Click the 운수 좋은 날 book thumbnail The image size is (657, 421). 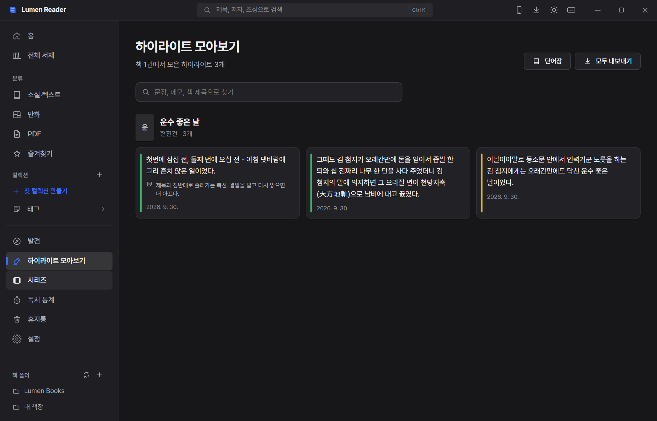coord(145,128)
